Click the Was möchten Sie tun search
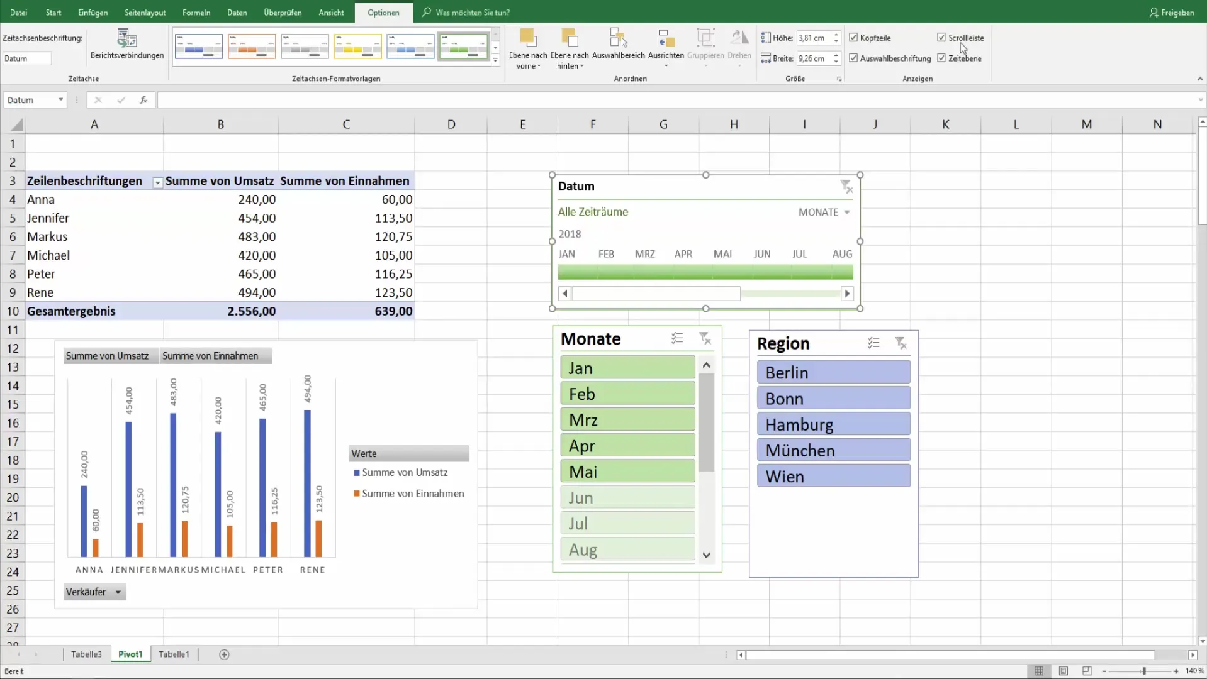 click(472, 13)
